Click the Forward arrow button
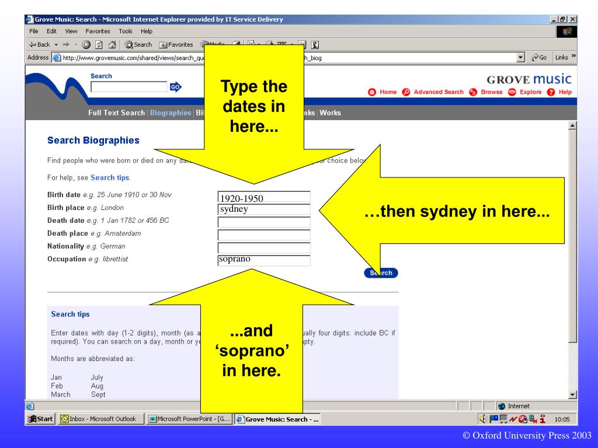The width and height of the screenshot is (598, 448). [x=67, y=44]
